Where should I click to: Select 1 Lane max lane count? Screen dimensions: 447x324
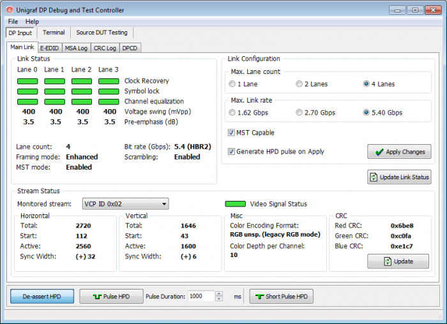click(232, 84)
